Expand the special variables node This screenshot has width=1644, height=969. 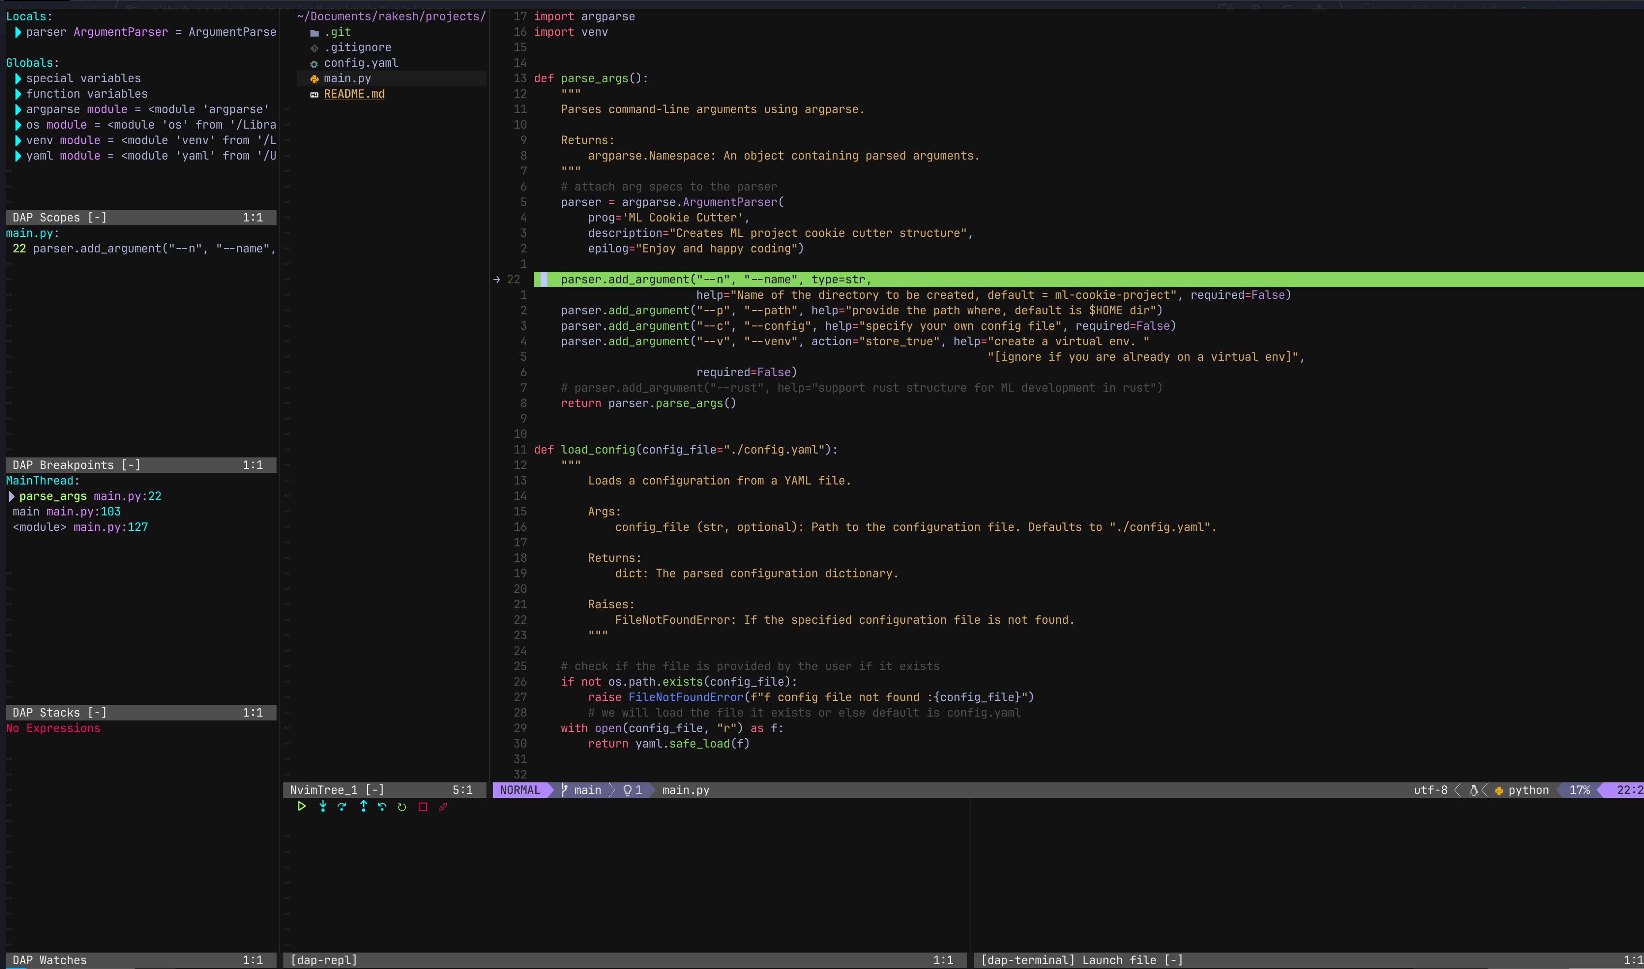click(18, 78)
